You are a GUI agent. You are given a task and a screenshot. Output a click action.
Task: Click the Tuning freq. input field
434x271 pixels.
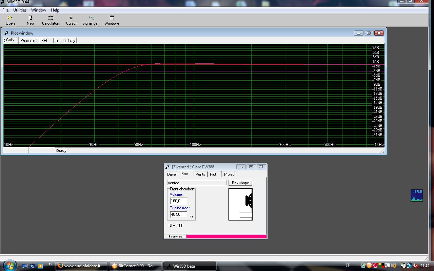(178, 214)
